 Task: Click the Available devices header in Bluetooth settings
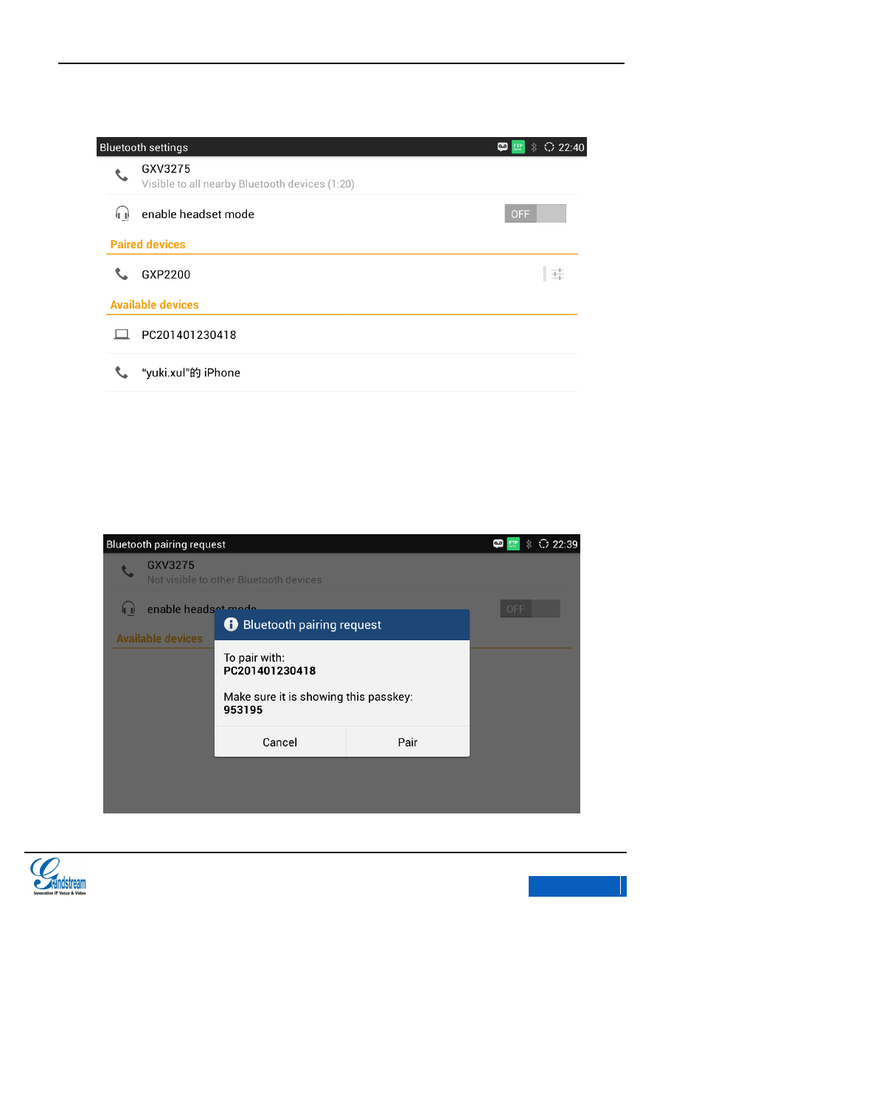[x=154, y=305]
